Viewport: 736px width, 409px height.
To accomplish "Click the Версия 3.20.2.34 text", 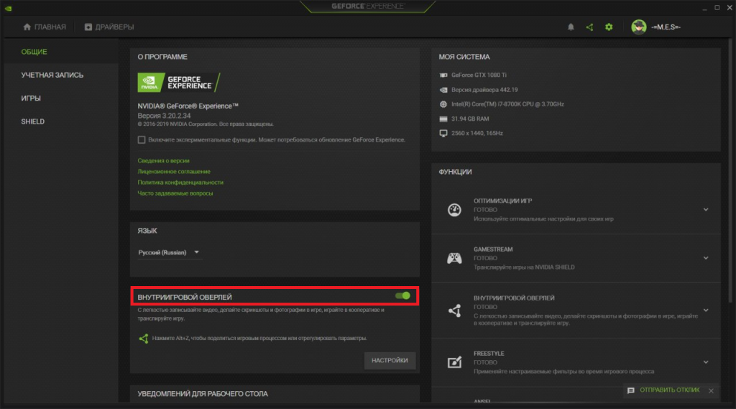I will [x=164, y=116].
